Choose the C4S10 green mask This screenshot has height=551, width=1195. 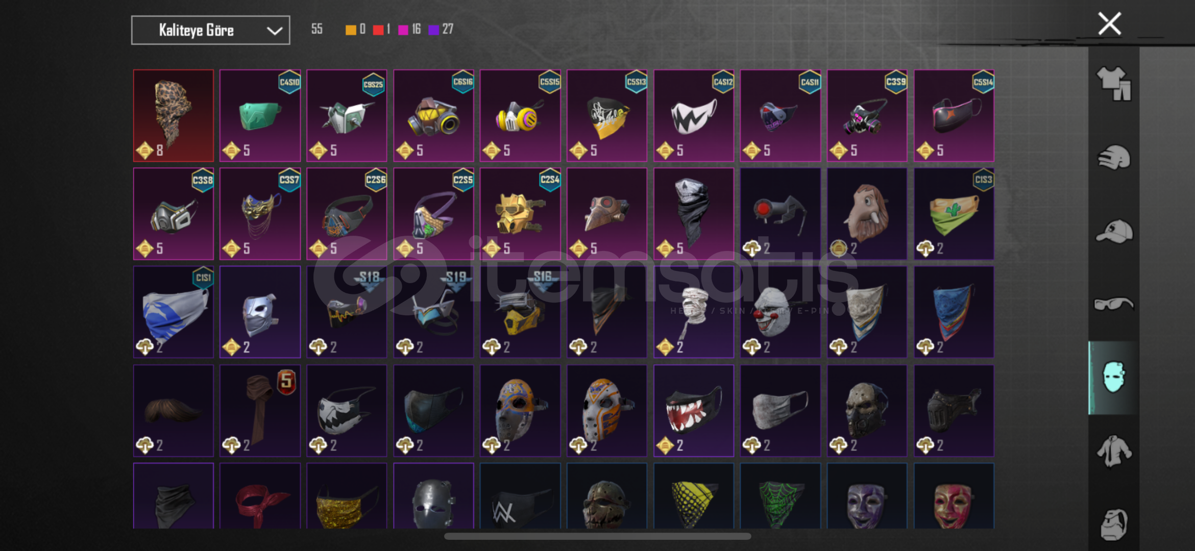[x=260, y=116]
